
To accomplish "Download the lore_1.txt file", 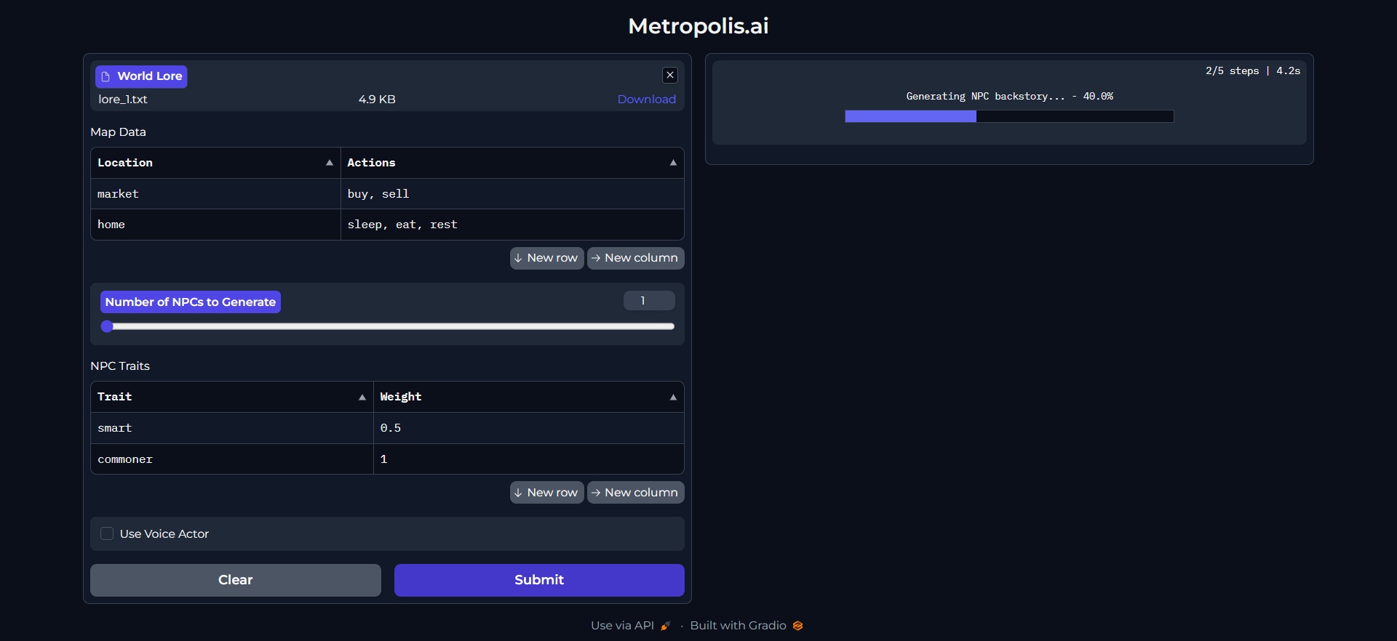I will tap(646, 99).
